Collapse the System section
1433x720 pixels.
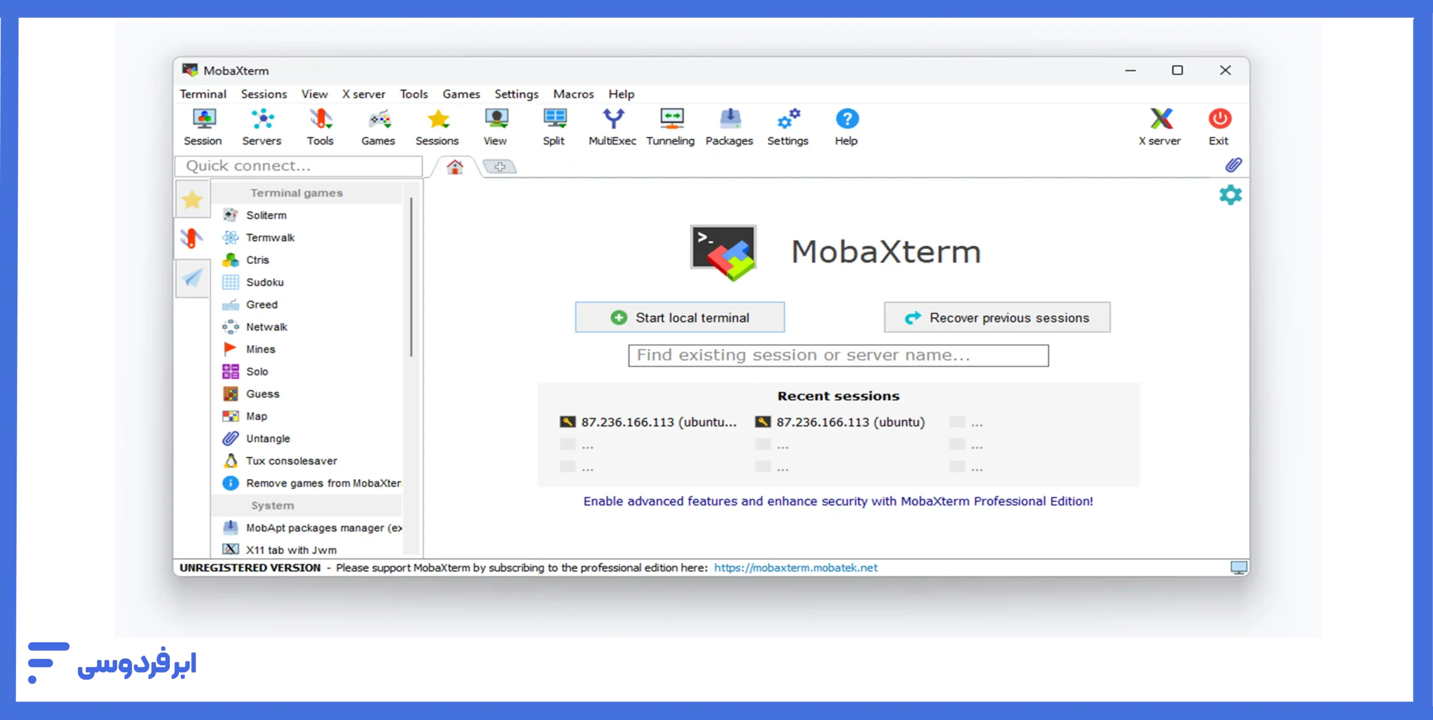(x=273, y=505)
